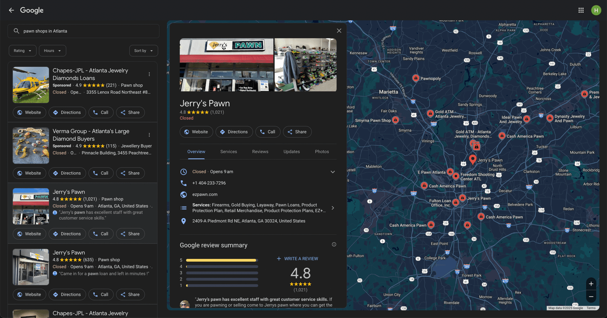Click the 4-star rating bar
Image resolution: width=607 pixels, height=318 pixels.
(222, 266)
